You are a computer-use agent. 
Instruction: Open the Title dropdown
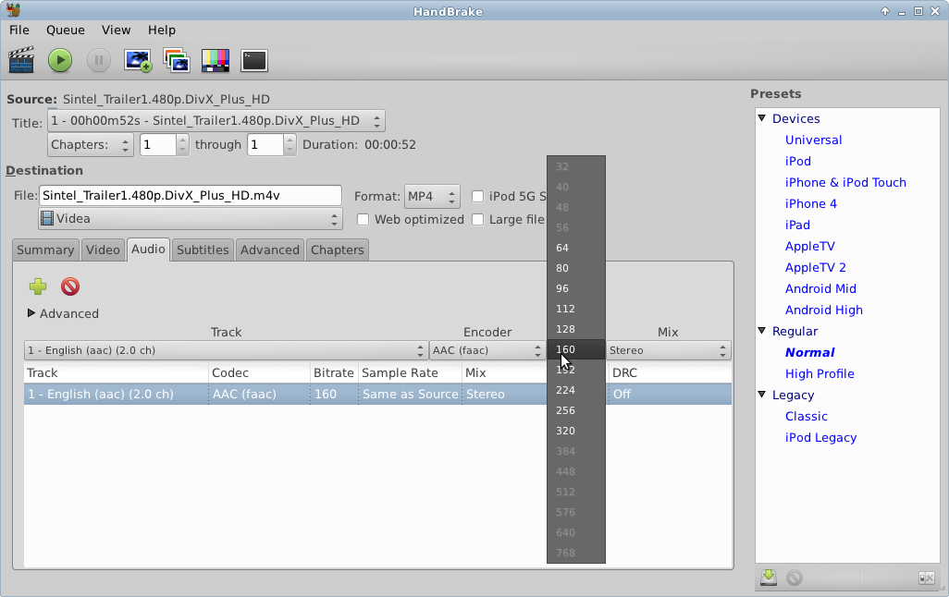(x=216, y=121)
